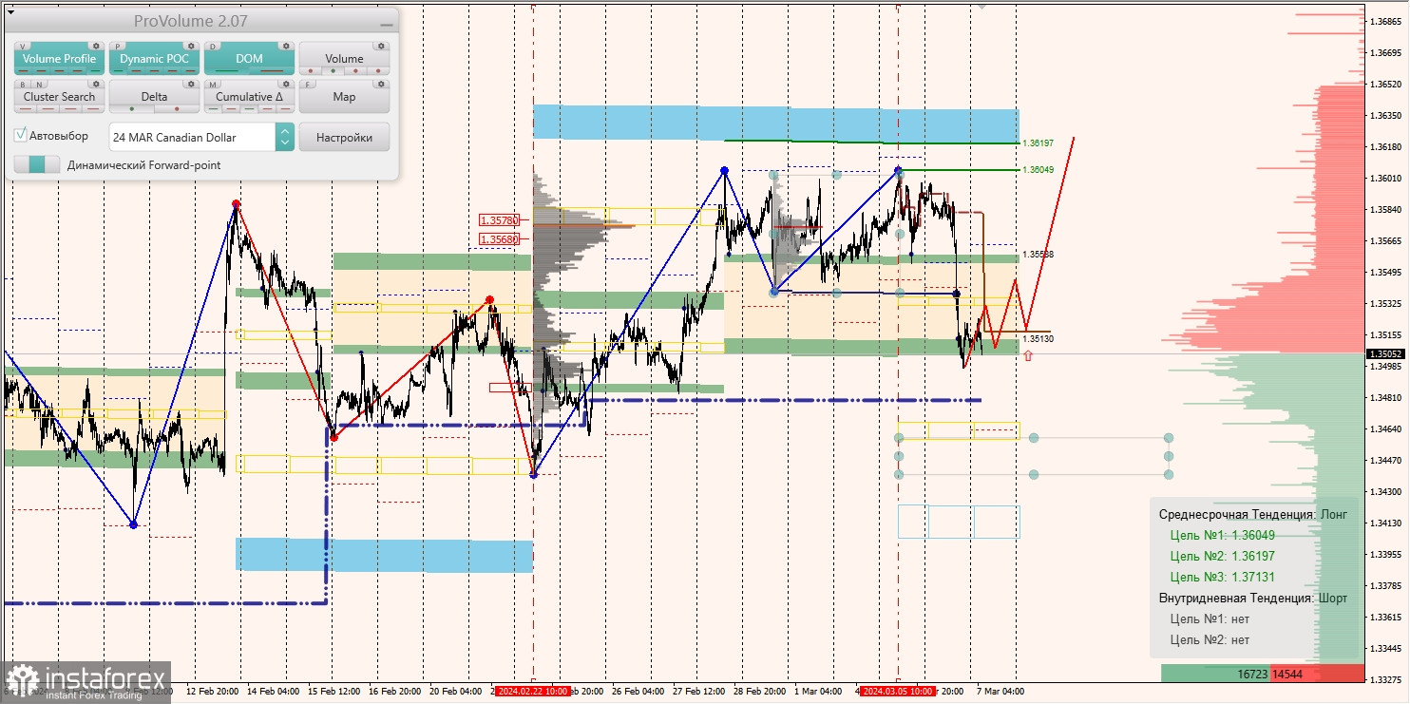Open Cumulative Δ gear settings
This screenshot has width=1410, height=704.
coord(285,84)
